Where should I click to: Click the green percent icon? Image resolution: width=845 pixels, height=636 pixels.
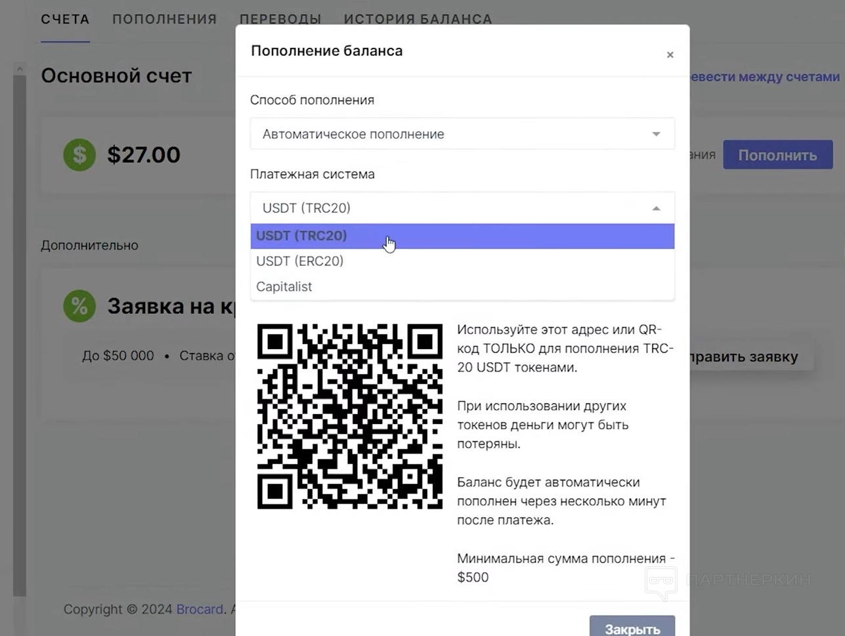click(79, 306)
